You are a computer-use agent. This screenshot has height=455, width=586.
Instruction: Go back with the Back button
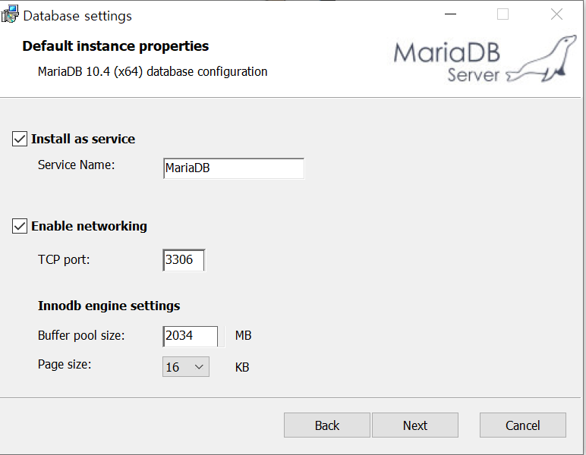tap(327, 425)
